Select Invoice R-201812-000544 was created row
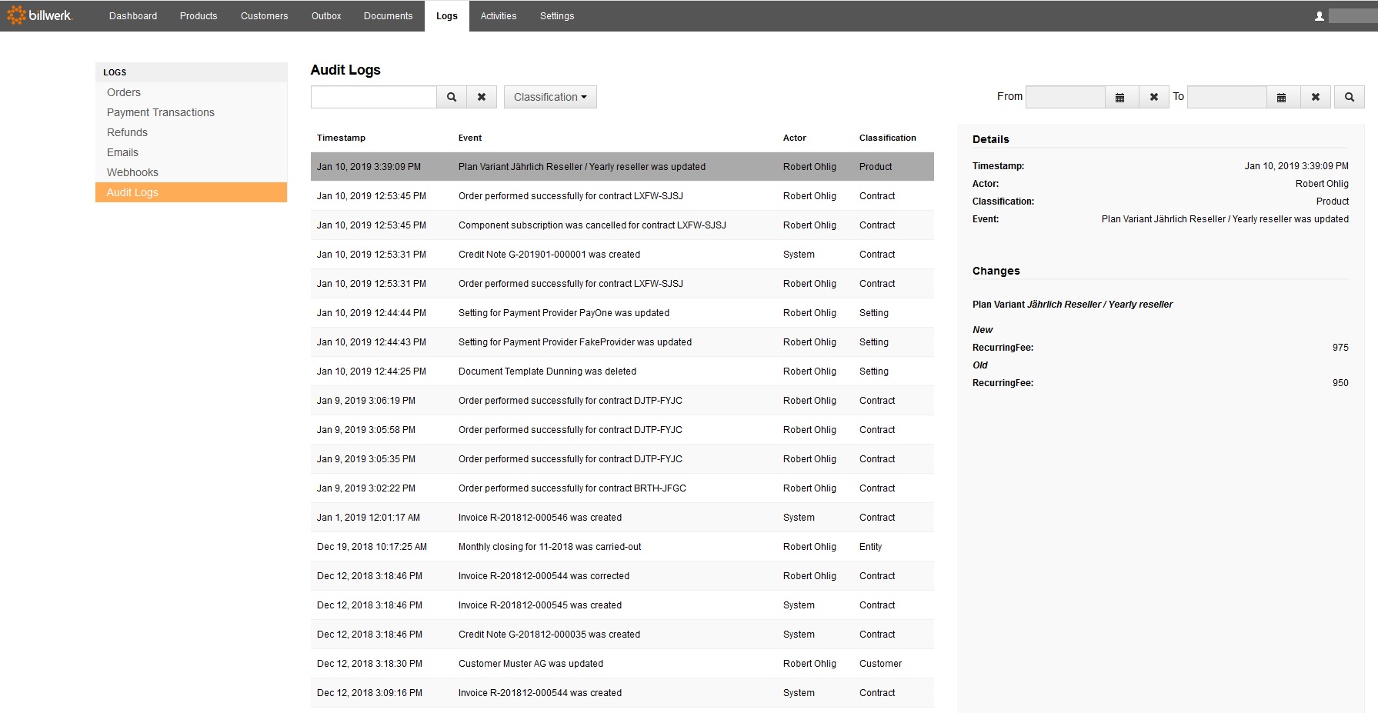Image resolution: width=1378 pixels, height=713 pixels. point(622,693)
